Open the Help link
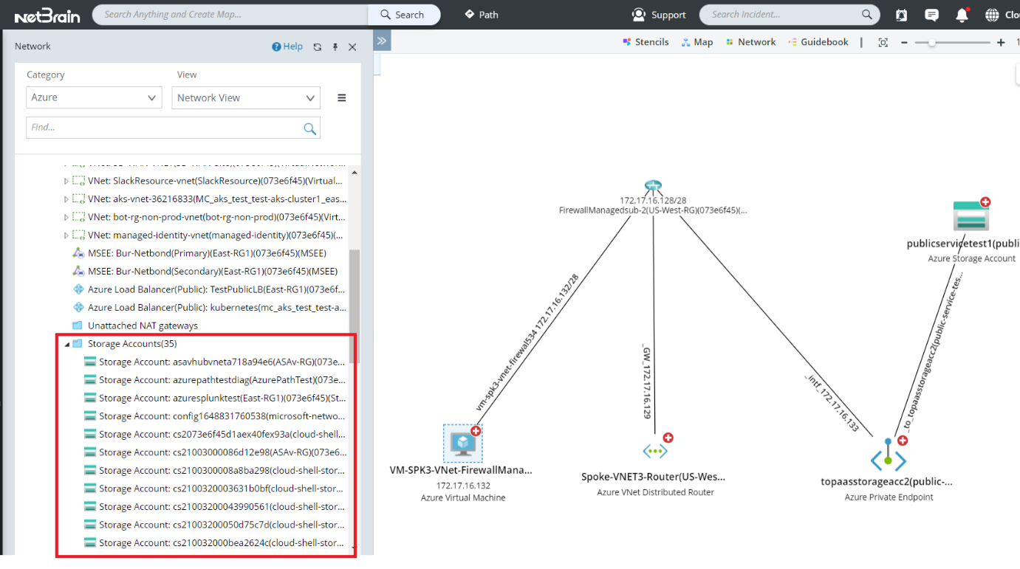 tap(287, 46)
